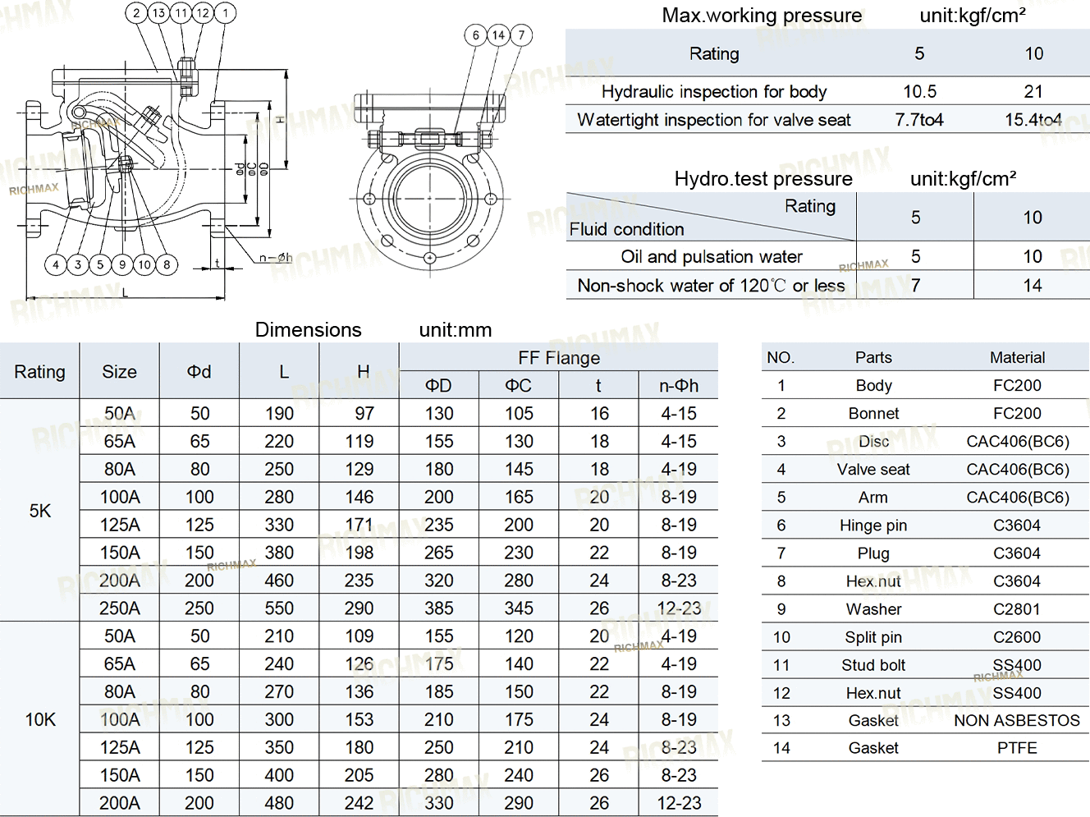Click callout bubble number 2 on valve diagram
This screenshot has height=817, width=1090.
(x=137, y=12)
